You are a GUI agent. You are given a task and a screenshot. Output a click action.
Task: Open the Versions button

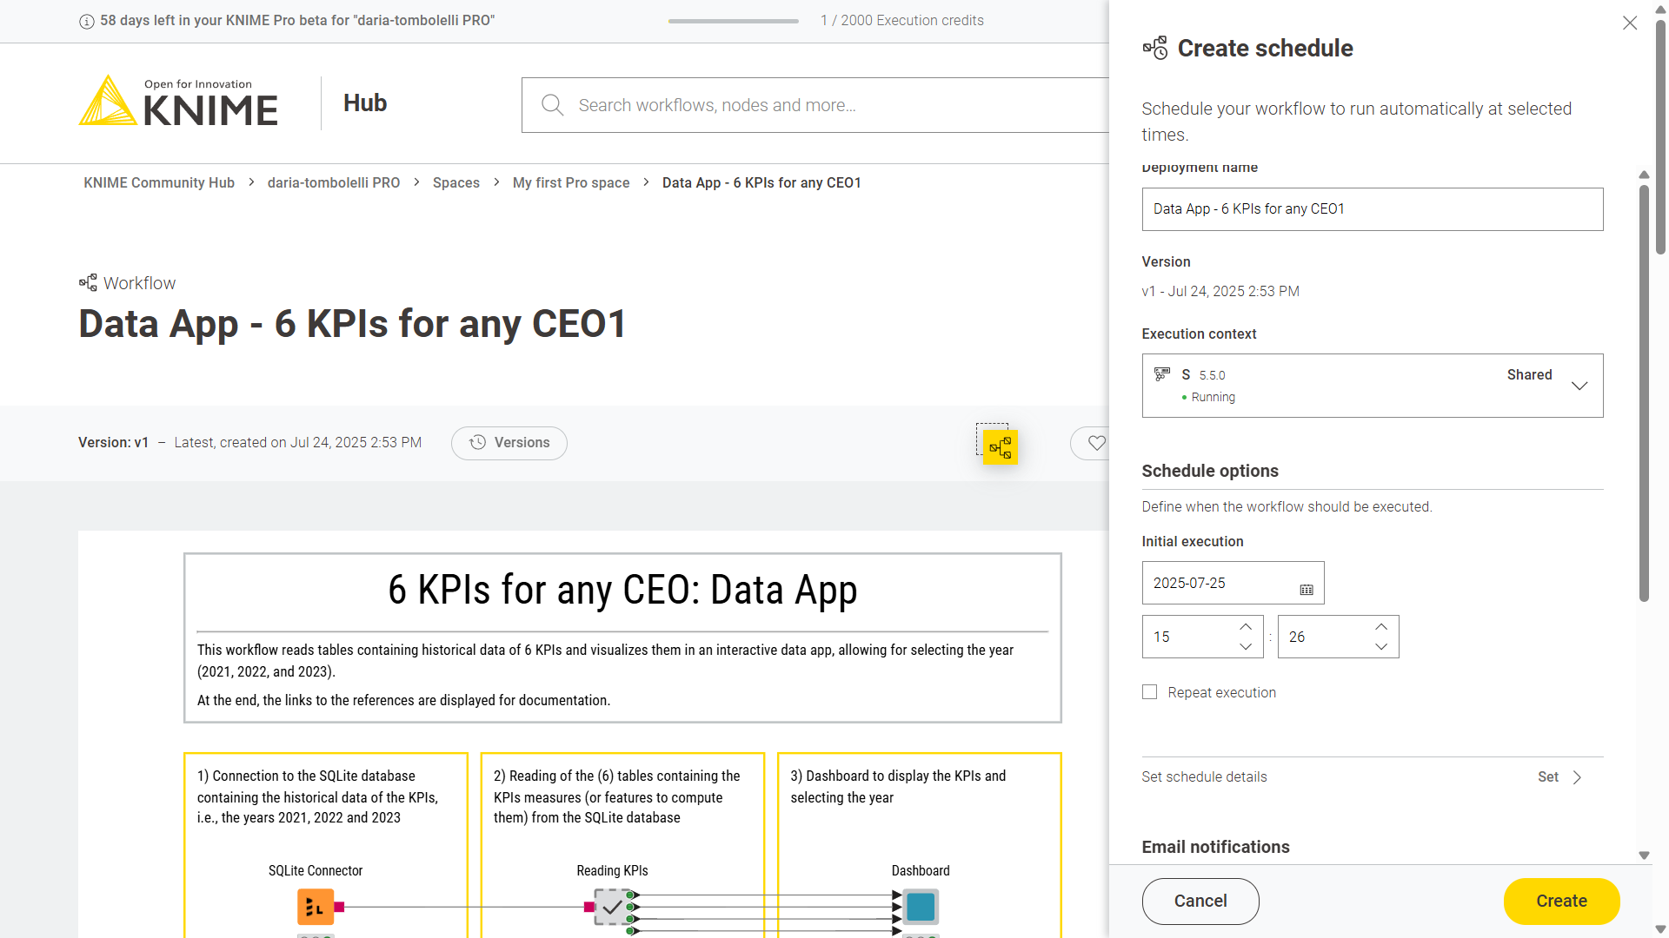[509, 443]
